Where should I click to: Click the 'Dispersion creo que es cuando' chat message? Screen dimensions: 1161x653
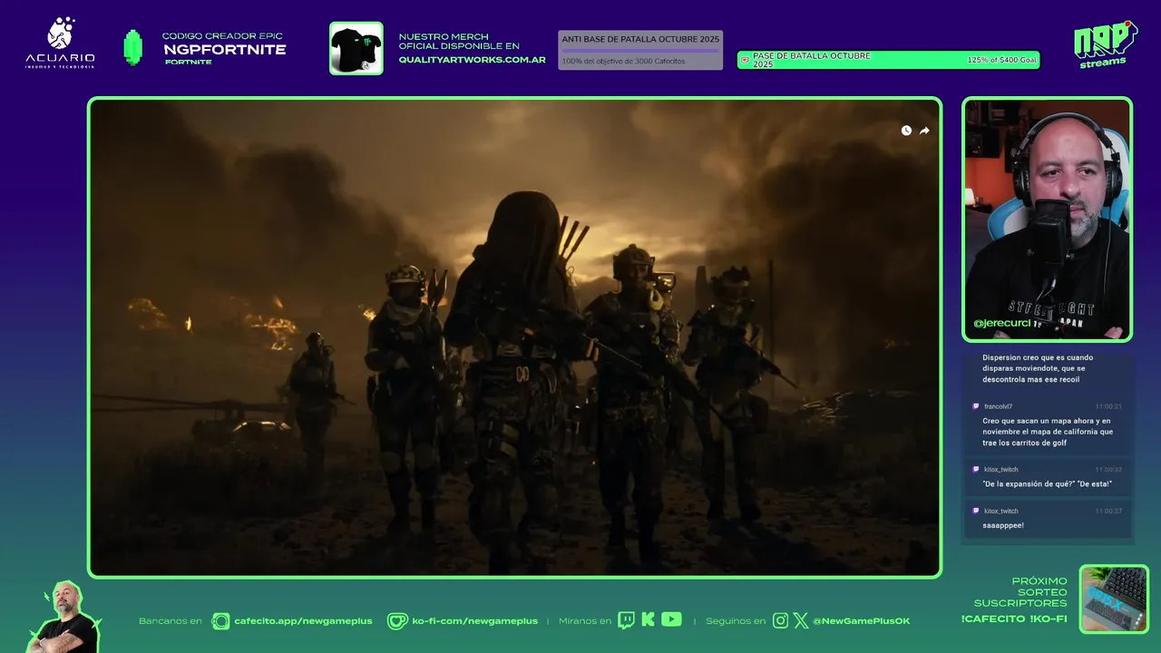click(x=1038, y=368)
